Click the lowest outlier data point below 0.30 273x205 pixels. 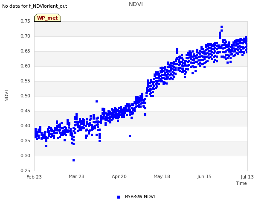pyautogui.click(x=74, y=161)
